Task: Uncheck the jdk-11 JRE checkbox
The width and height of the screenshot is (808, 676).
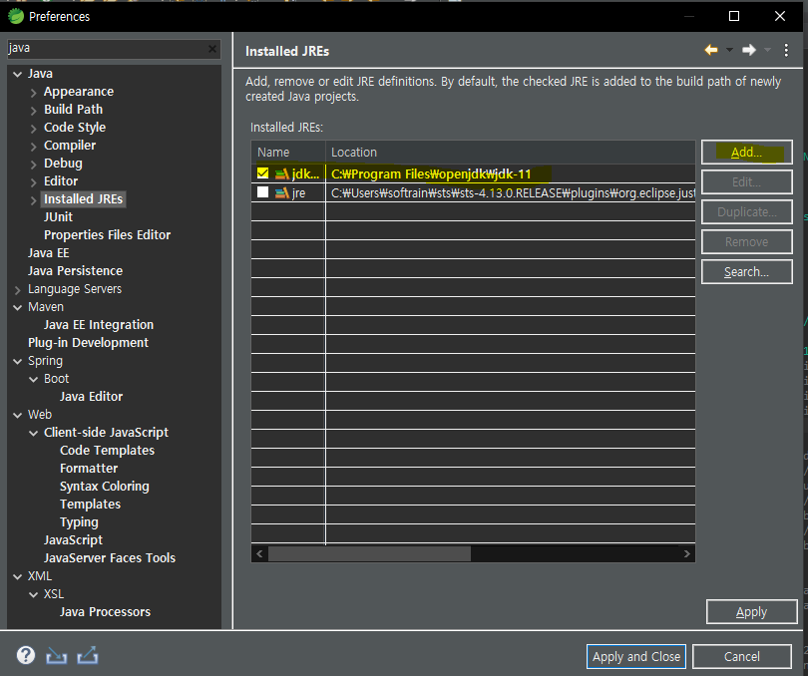Action: coord(262,173)
